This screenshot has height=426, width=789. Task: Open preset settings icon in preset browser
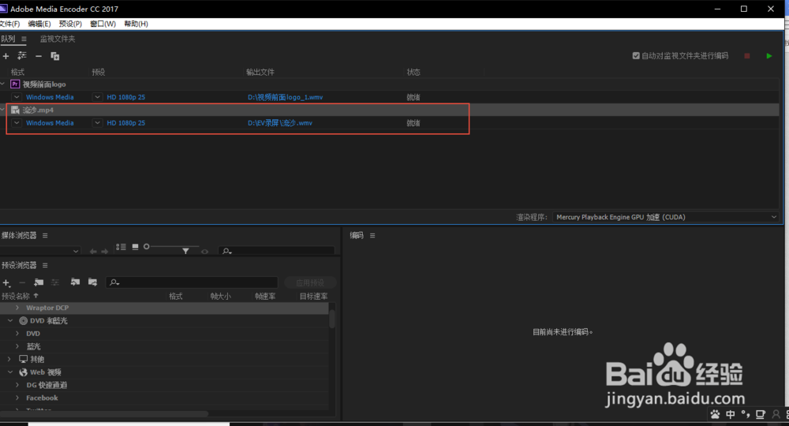(x=55, y=282)
